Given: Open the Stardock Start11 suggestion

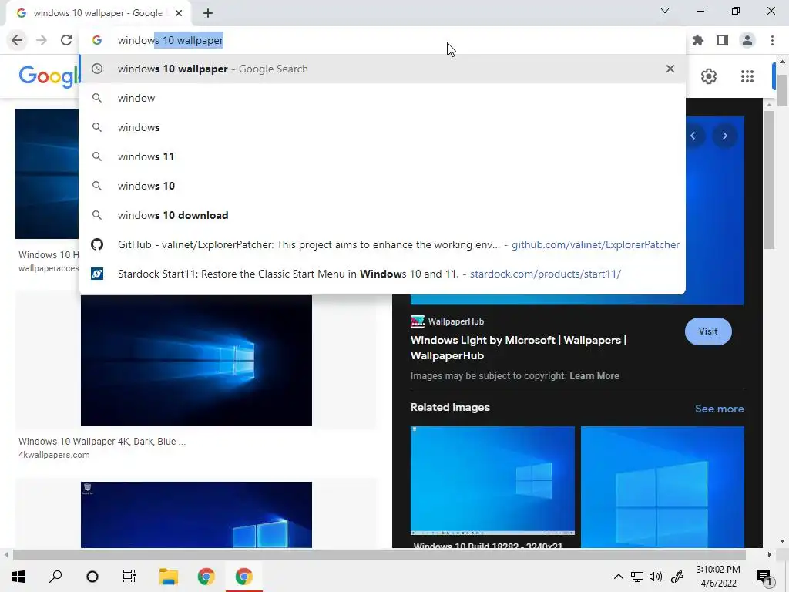Looking at the screenshot, I should 382,274.
